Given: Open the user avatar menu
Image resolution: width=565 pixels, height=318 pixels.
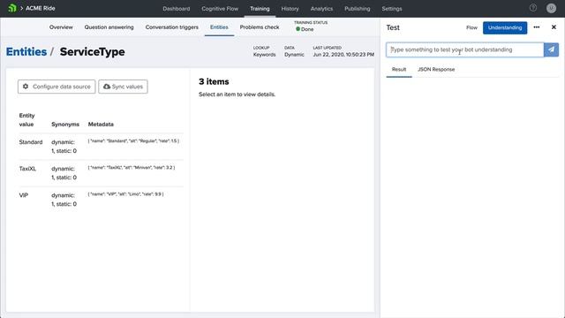Looking at the screenshot, I should (x=551, y=8).
